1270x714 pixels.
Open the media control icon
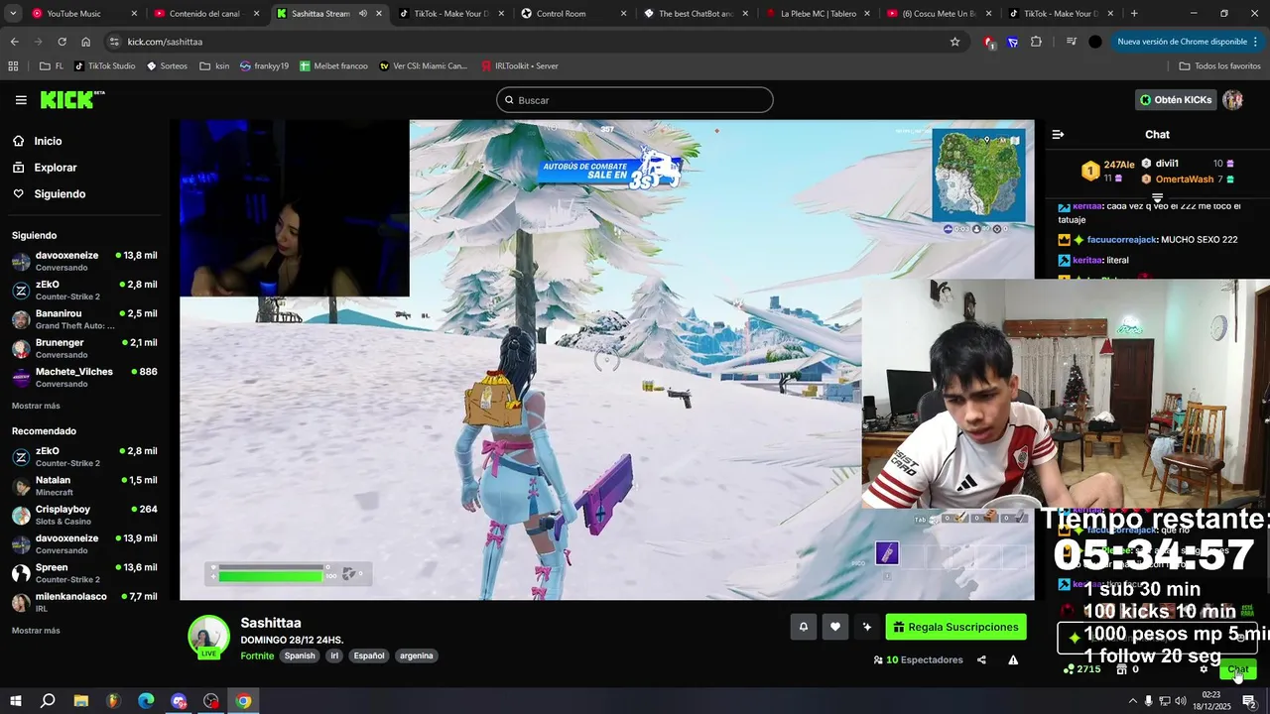[1071, 42]
